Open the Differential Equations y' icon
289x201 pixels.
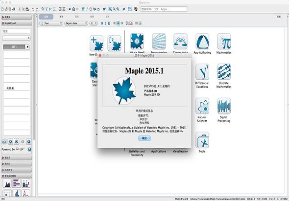pos(202,72)
